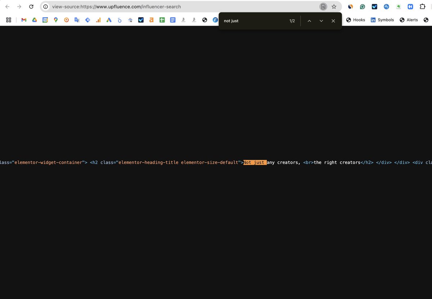Open the blue waveform extension icon

pyautogui.click(x=386, y=6)
